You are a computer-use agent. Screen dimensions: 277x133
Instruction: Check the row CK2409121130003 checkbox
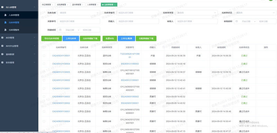(x=44, y=72)
